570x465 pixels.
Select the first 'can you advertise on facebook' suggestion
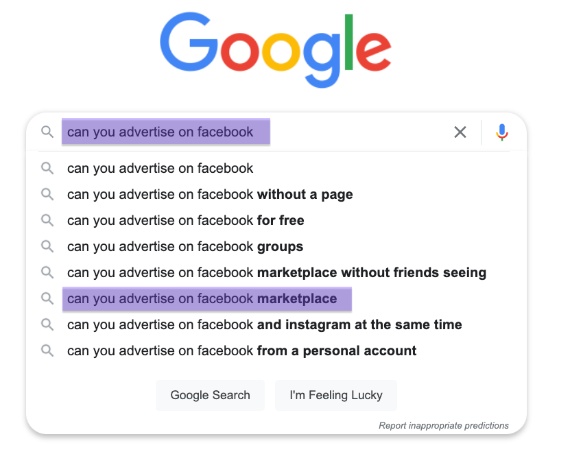(x=161, y=168)
